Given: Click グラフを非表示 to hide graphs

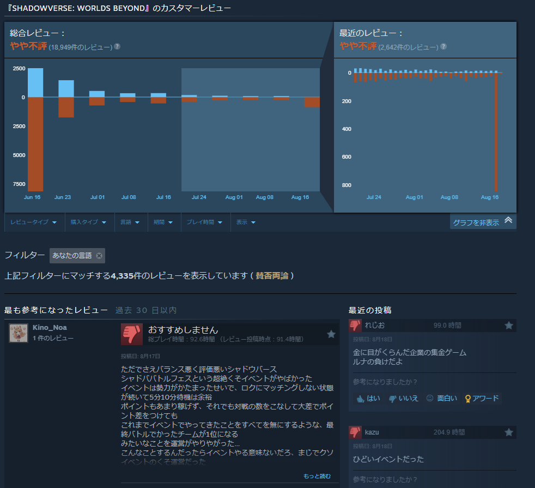Looking at the screenshot, I should 482,222.
